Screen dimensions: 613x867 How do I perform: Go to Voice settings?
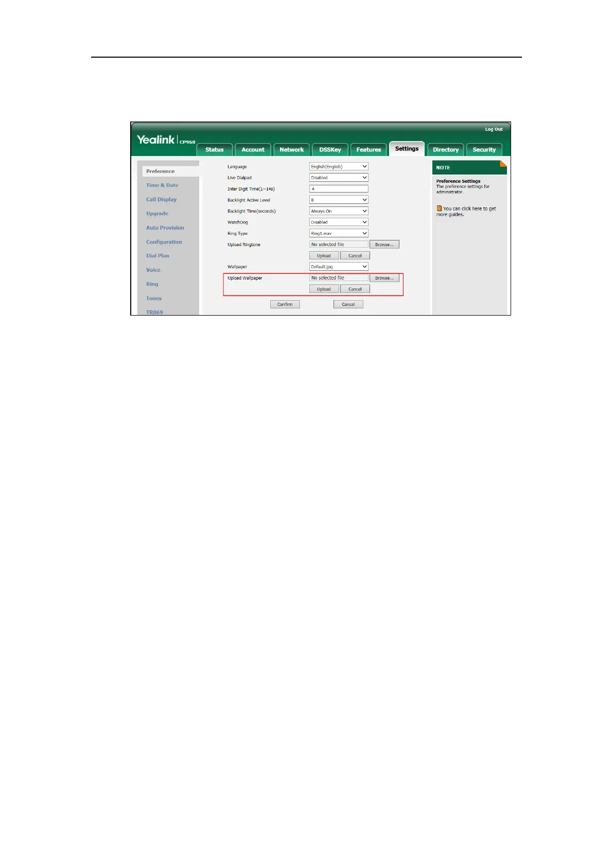tap(153, 270)
